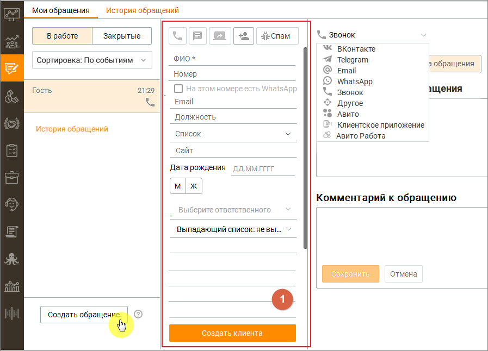
Task: Open Выпадающий список dropdown
Action: [x=233, y=229]
